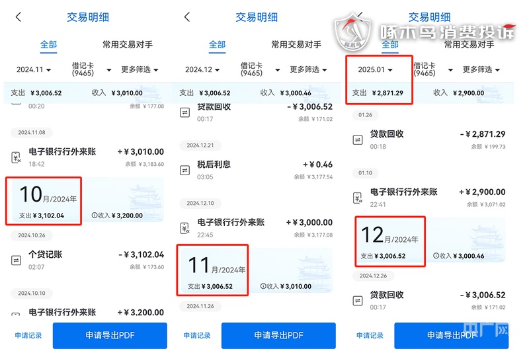Viewport: 529px width, 353px height.
Task: Open 申请记录 link on the rightmost screen
Action: coord(370,335)
